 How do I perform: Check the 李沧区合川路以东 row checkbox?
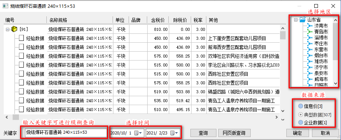click(x=21, y=65)
